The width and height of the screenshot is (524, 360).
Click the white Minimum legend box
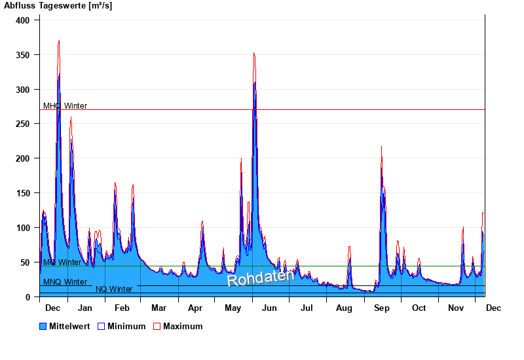click(x=101, y=326)
